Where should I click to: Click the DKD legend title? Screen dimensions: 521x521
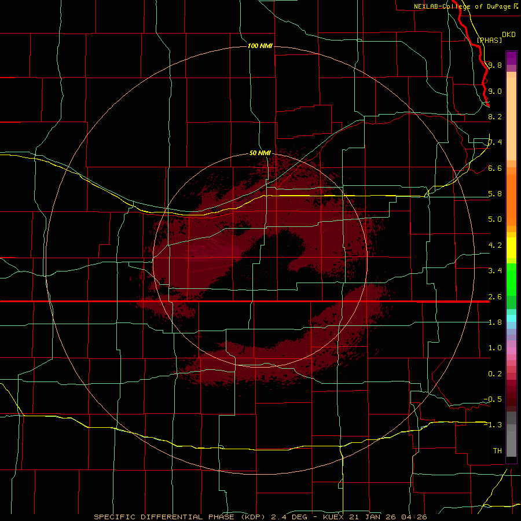click(x=508, y=35)
